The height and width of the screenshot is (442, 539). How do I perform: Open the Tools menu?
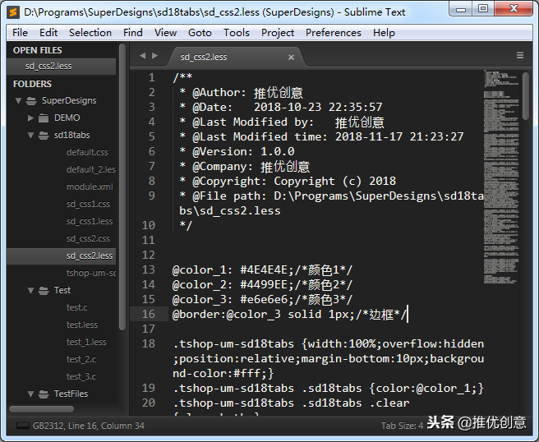click(237, 33)
